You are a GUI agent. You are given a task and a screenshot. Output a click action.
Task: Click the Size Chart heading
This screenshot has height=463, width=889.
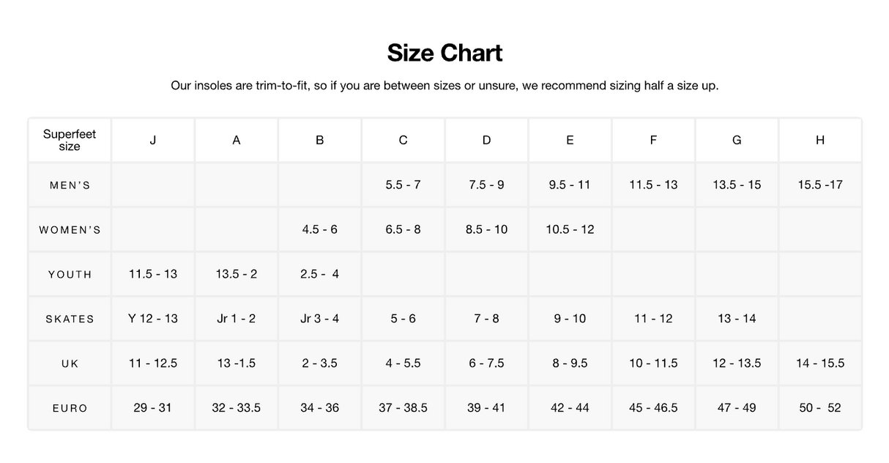point(444,53)
